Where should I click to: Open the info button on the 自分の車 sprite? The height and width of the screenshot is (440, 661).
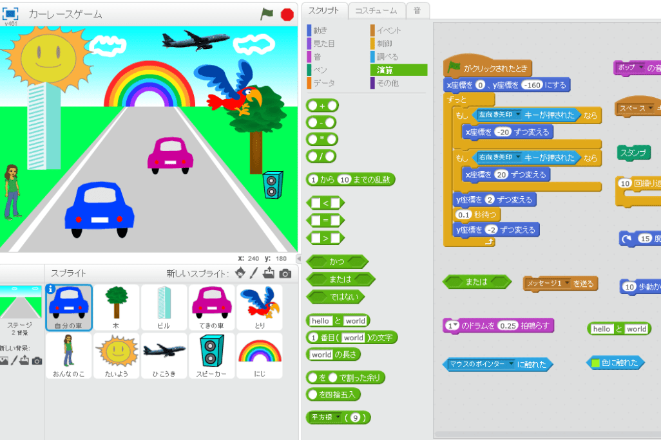point(51,289)
